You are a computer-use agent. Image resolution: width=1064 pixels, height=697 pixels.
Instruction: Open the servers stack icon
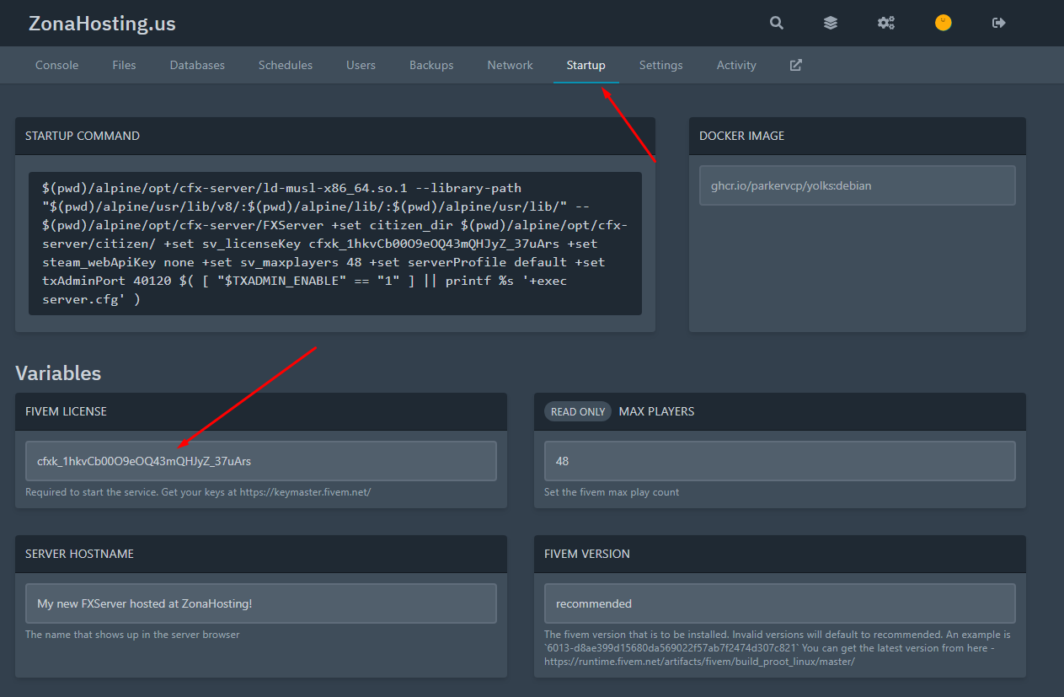pyautogui.click(x=831, y=23)
